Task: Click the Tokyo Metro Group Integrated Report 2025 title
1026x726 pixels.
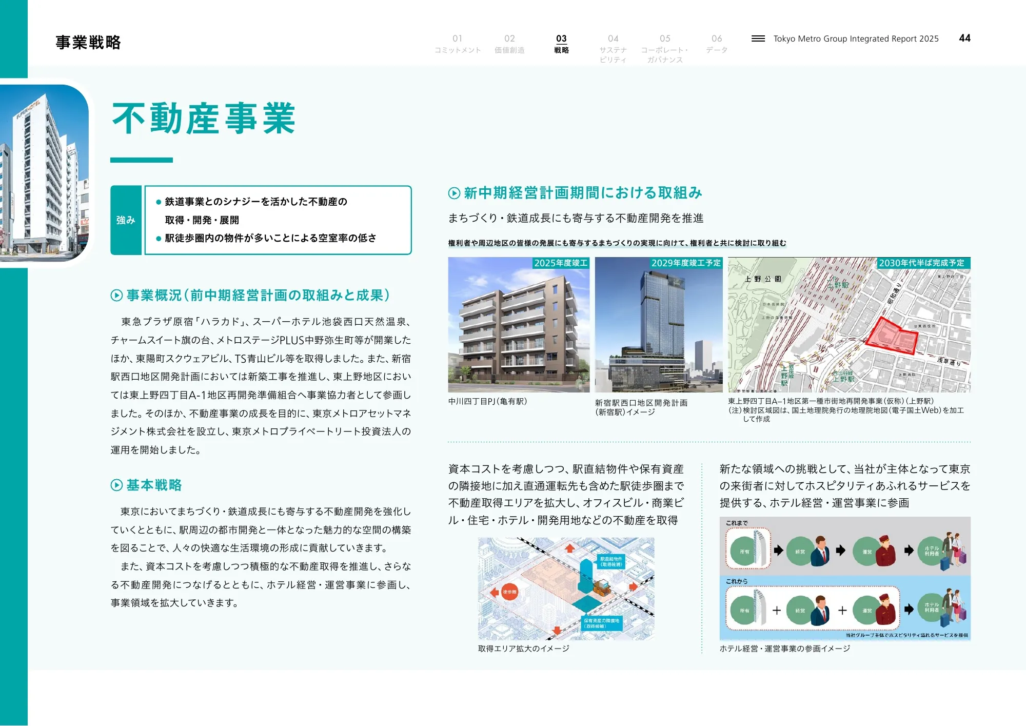Action: click(x=856, y=38)
